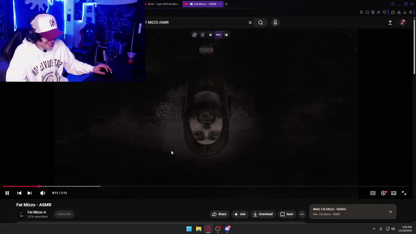Open the browser player/flow arrow icon
Viewport: 416px width, 234px height.
tap(379, 12)
